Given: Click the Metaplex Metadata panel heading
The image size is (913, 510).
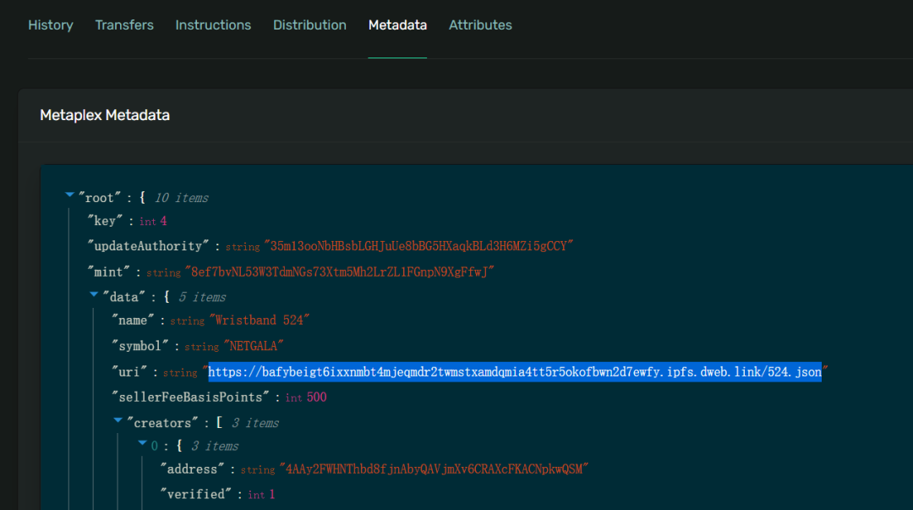Looking at the screenshot, I should (105, 115).
